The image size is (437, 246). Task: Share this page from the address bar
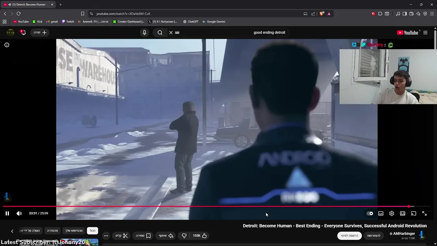pos(313,14)
